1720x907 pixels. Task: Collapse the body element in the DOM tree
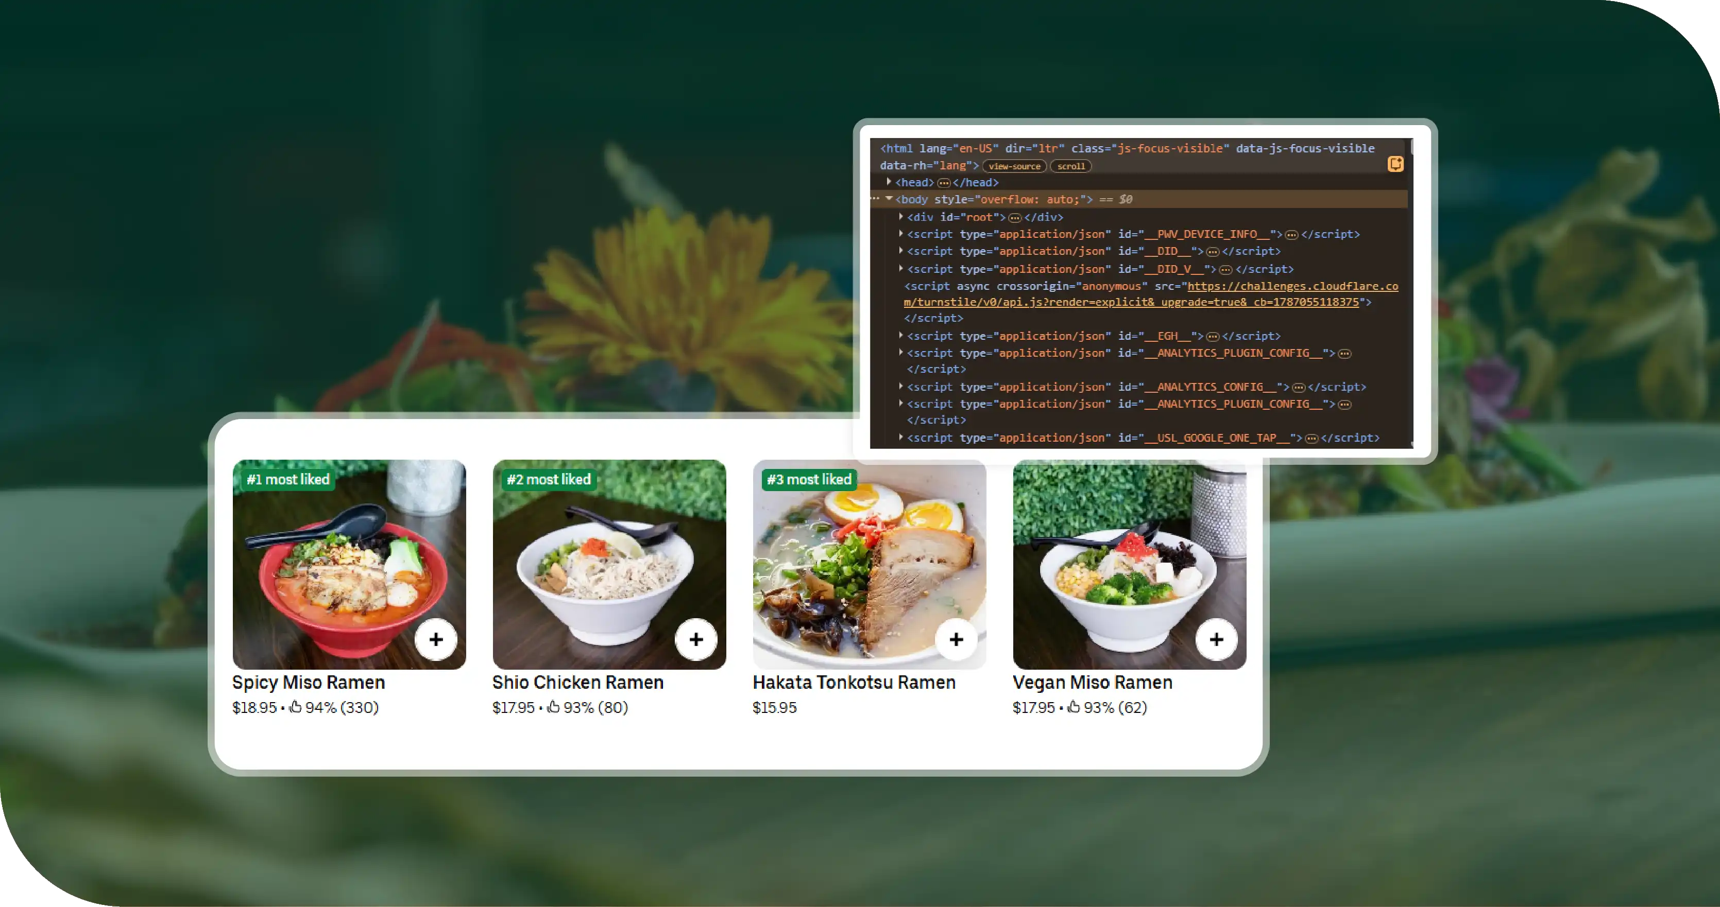pyautogui.click(x=889, y=198)
